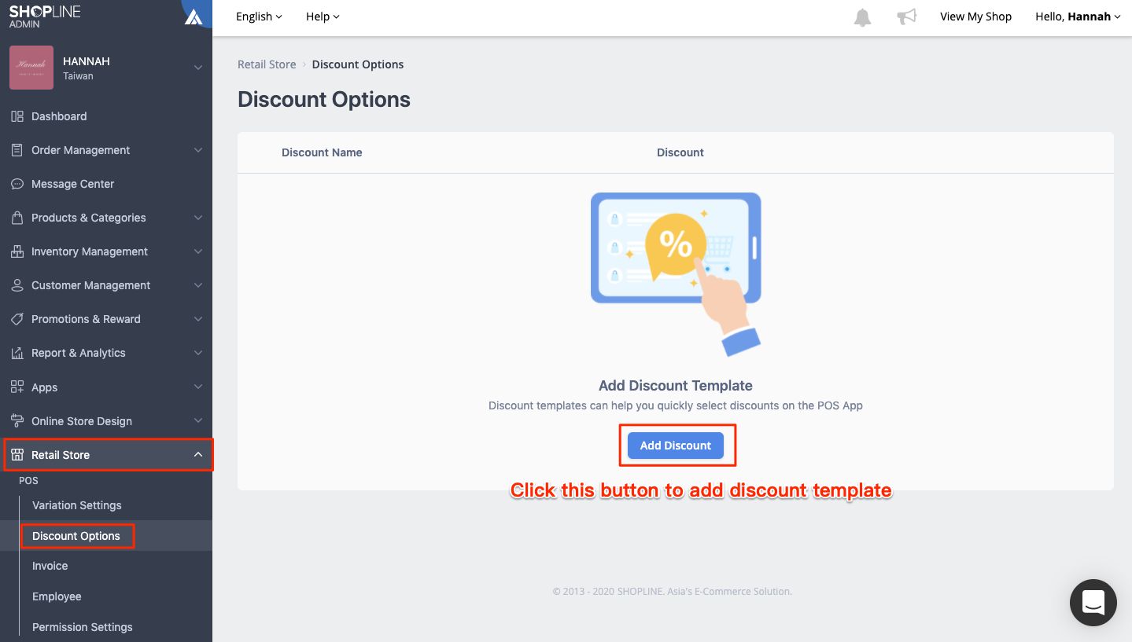Image resolution: width=1132 pixels, height=642 pixels.
Task: Open the notifications bell icon
Action: pyautogui.click(x=863, y=17)
